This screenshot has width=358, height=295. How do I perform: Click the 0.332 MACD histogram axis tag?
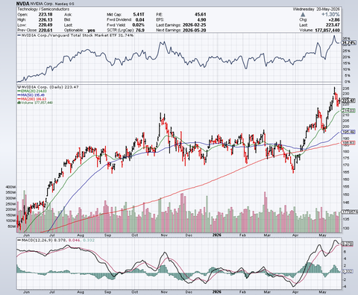click(348, 271)
